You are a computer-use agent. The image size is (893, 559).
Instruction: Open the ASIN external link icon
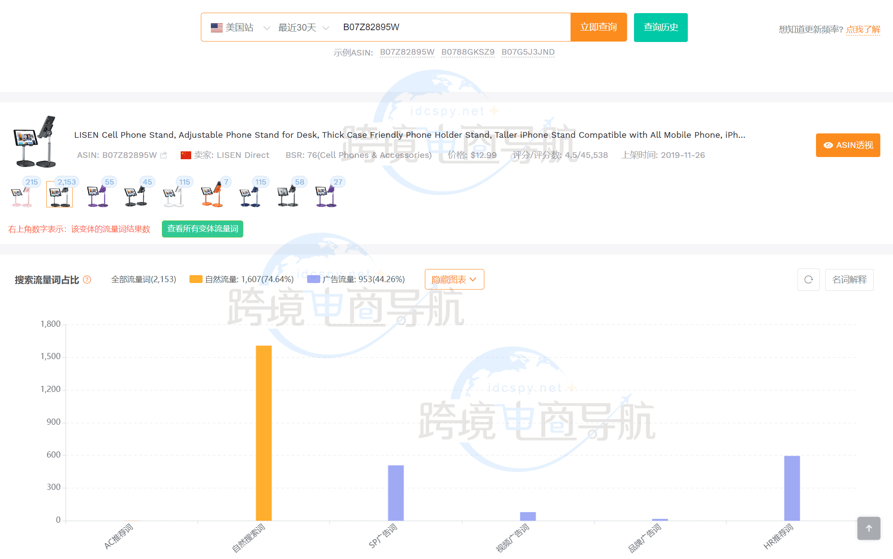click(164, 155)
